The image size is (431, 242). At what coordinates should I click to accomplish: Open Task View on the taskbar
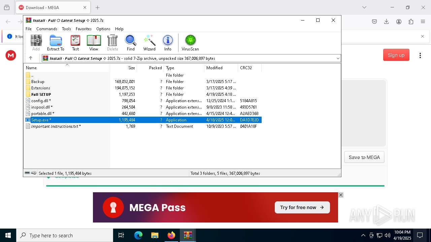(x=121, y=235)
